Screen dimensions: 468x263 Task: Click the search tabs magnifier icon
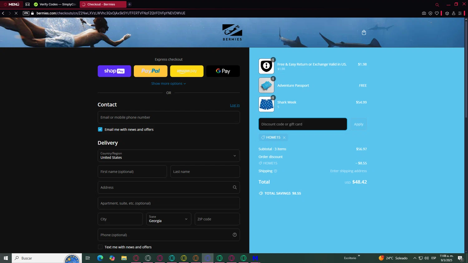pos(437,5)
